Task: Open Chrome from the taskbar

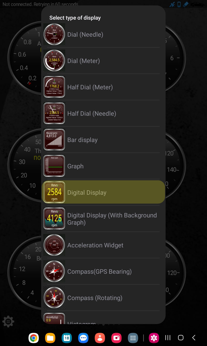Action: (34, 338)
